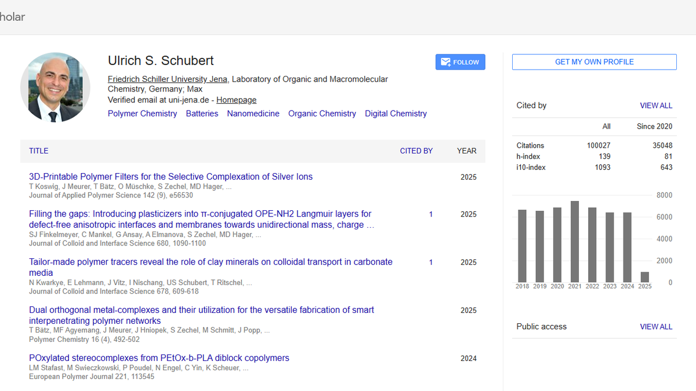696x391 pixels.
Task: Sort articles by the TITLE column
Action: [x=38, y=151]
